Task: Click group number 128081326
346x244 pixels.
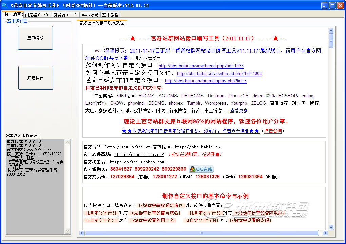Action: [x=208, y=177]
